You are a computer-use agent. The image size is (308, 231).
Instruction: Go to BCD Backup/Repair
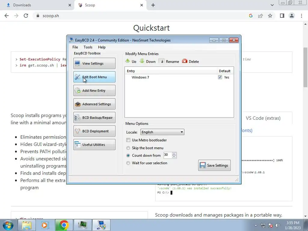pyautogui.click(x=94, y=118)
